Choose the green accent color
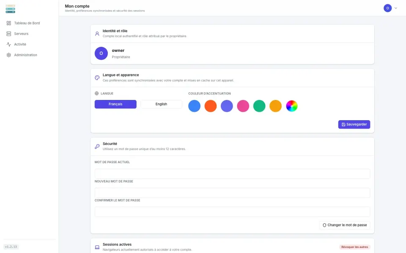The height and width of the screenshot is (253, 406). tap(259, 106)
